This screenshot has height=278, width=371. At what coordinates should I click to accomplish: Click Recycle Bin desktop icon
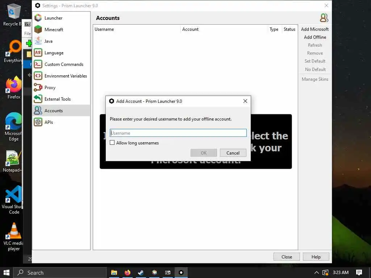[x=14, y=15]
